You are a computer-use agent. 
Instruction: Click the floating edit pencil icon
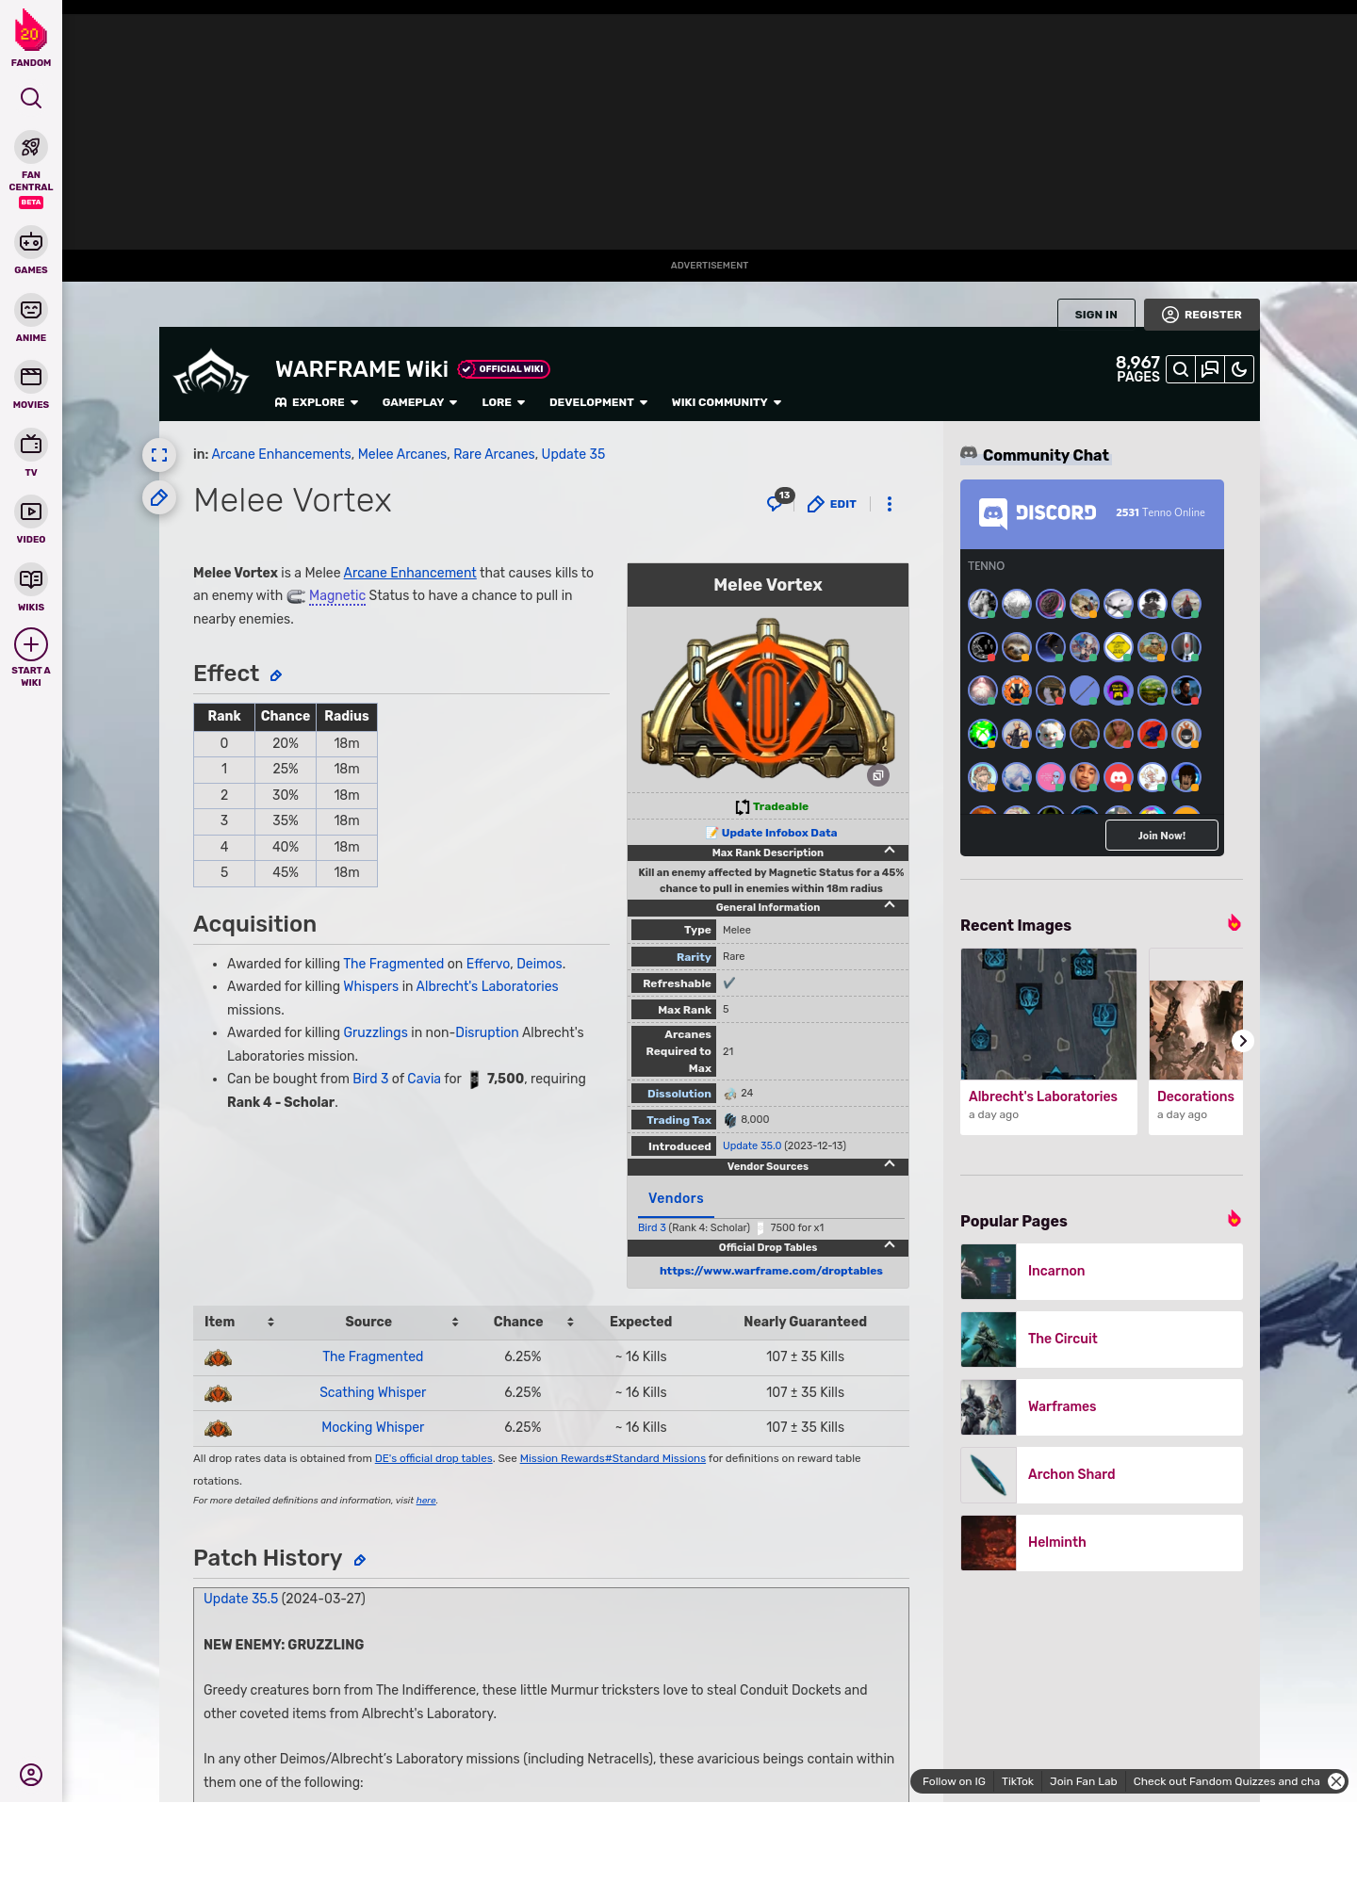click(159, 497)
